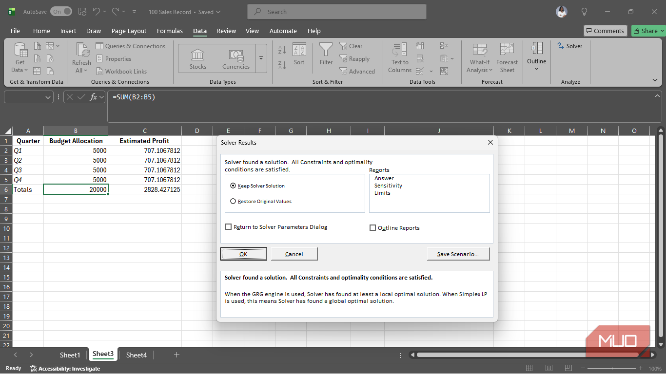Screen dimensions: 666x374
Task: Switch to Page Layout view in status bar
Action: click(x=549, y=368)
